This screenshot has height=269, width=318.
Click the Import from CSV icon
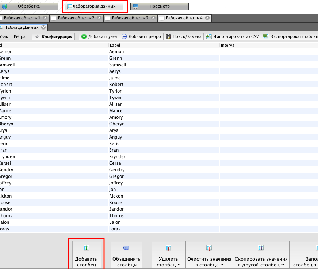[x=208, y=36]
